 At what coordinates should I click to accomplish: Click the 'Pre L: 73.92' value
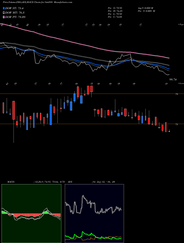(x=115, y=14)
